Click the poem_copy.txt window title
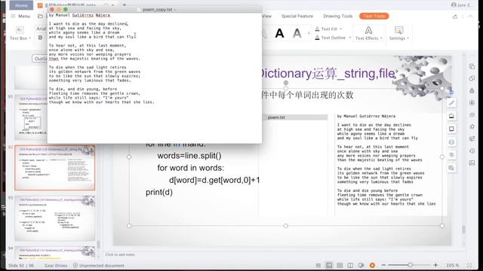The image size is (483, 271). [157, 10]
